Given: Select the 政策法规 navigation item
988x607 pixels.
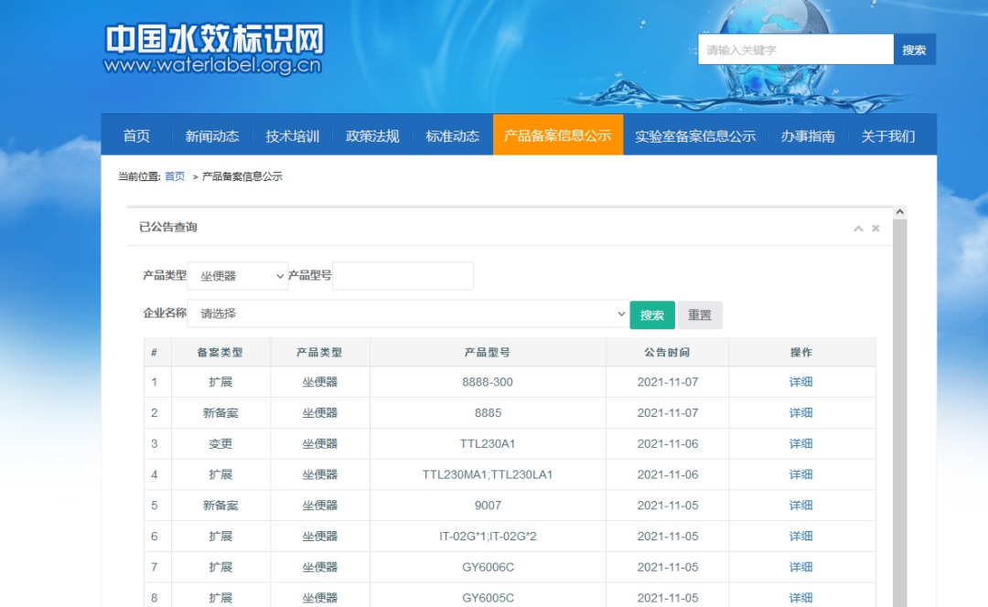Looking at the screenshot, I should pos(372,136).
